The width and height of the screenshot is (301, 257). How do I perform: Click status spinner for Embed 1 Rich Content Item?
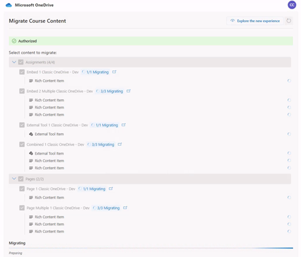click(289, 81)
